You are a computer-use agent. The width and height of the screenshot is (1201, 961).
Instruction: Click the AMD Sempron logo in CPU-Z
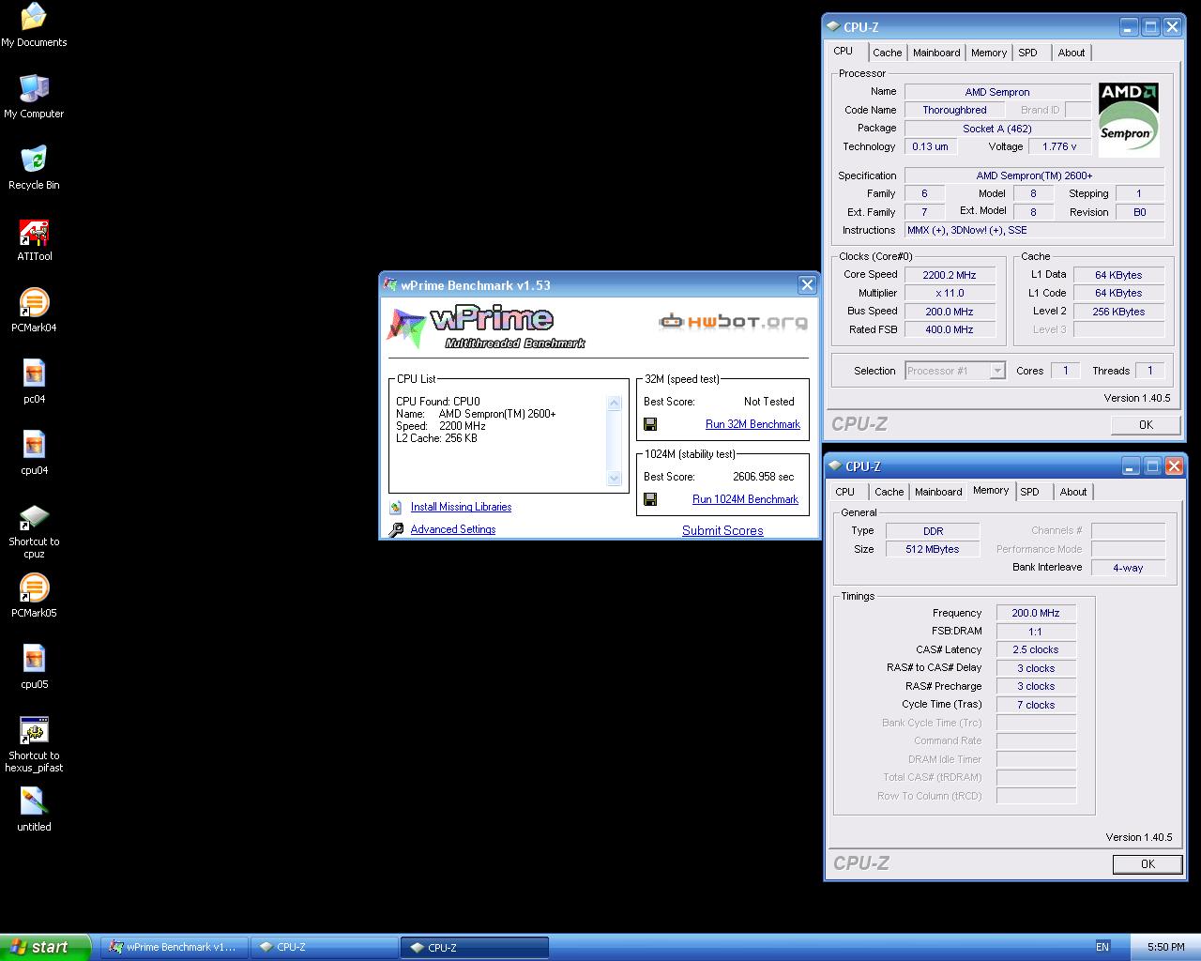(1129, 119)
